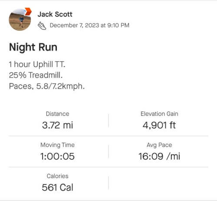Screen dimensions: 217x201
Task: Click the empty stat cell beside Calories
Action: 159,183
